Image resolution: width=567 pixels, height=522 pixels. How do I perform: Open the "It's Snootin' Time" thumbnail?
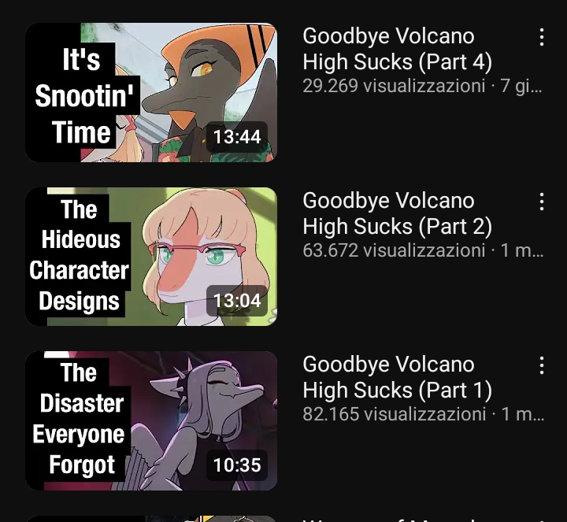point(151,92)
